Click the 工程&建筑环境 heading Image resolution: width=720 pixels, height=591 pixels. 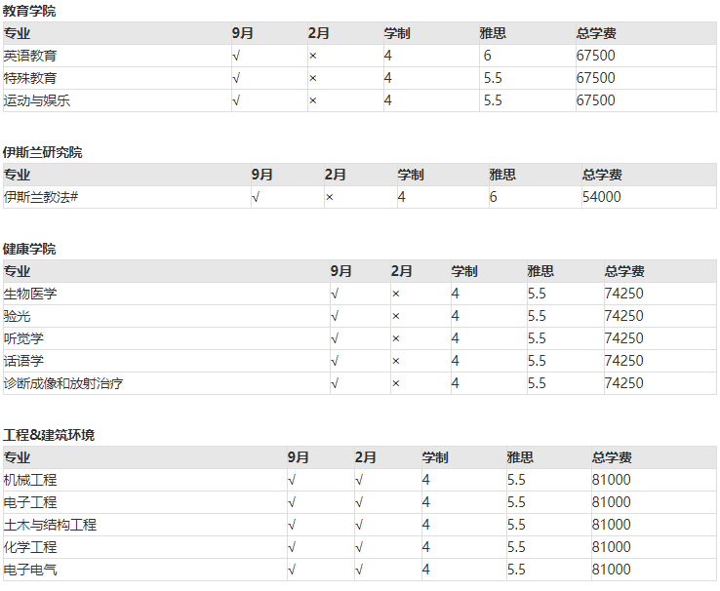(x=49, y=435)
